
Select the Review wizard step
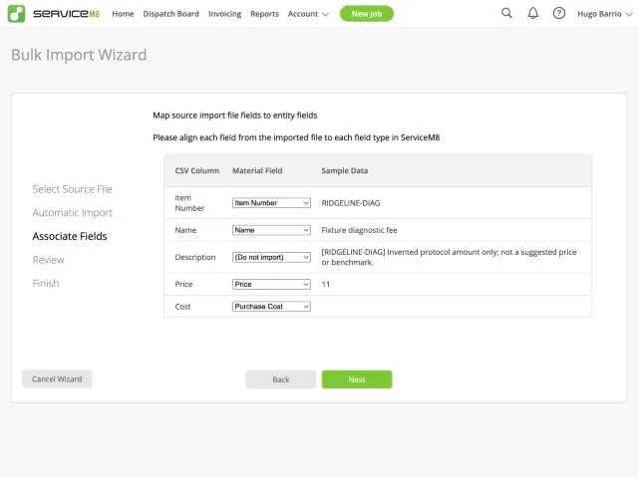pyautogui.click(x=48, y=260)
